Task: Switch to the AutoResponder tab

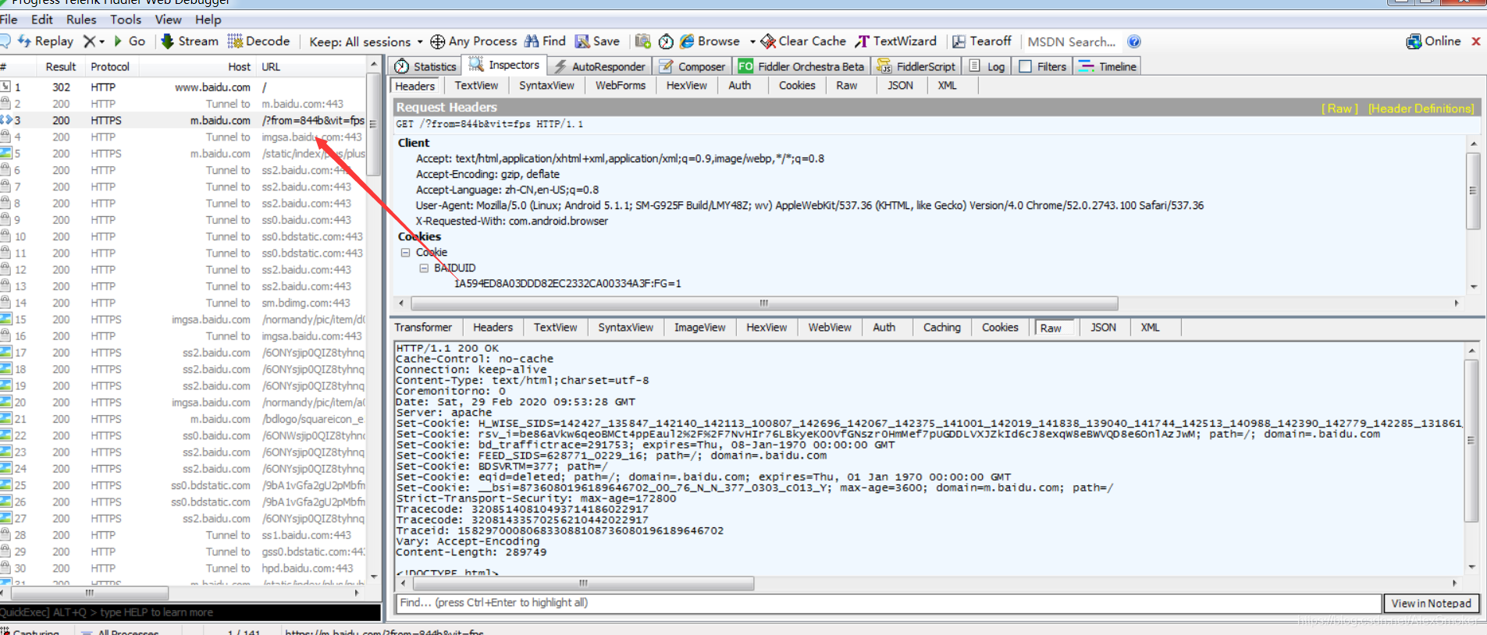Action: [599, 66]
